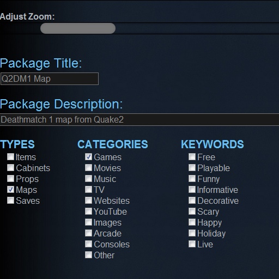Check the Free keyword checkbox
Screen dimensions: 279x279
pos(192,157)
